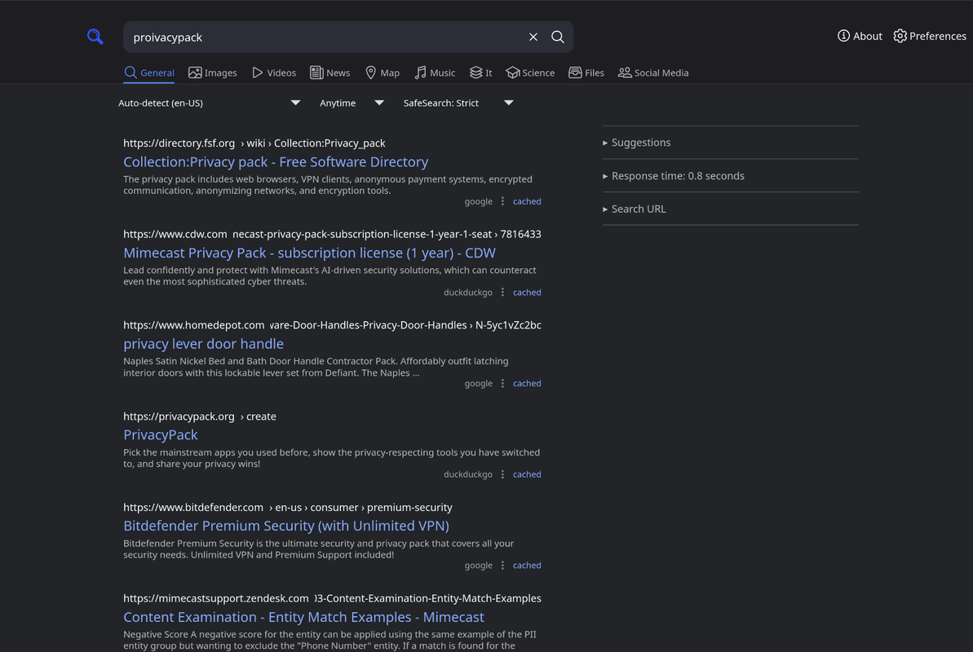Switch to the It tab
This screenshot has height=652, width=973.
click(480, 73)
